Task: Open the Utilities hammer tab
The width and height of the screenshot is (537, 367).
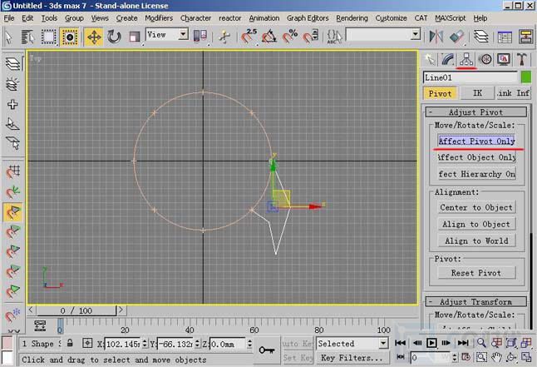Action: 522,60
